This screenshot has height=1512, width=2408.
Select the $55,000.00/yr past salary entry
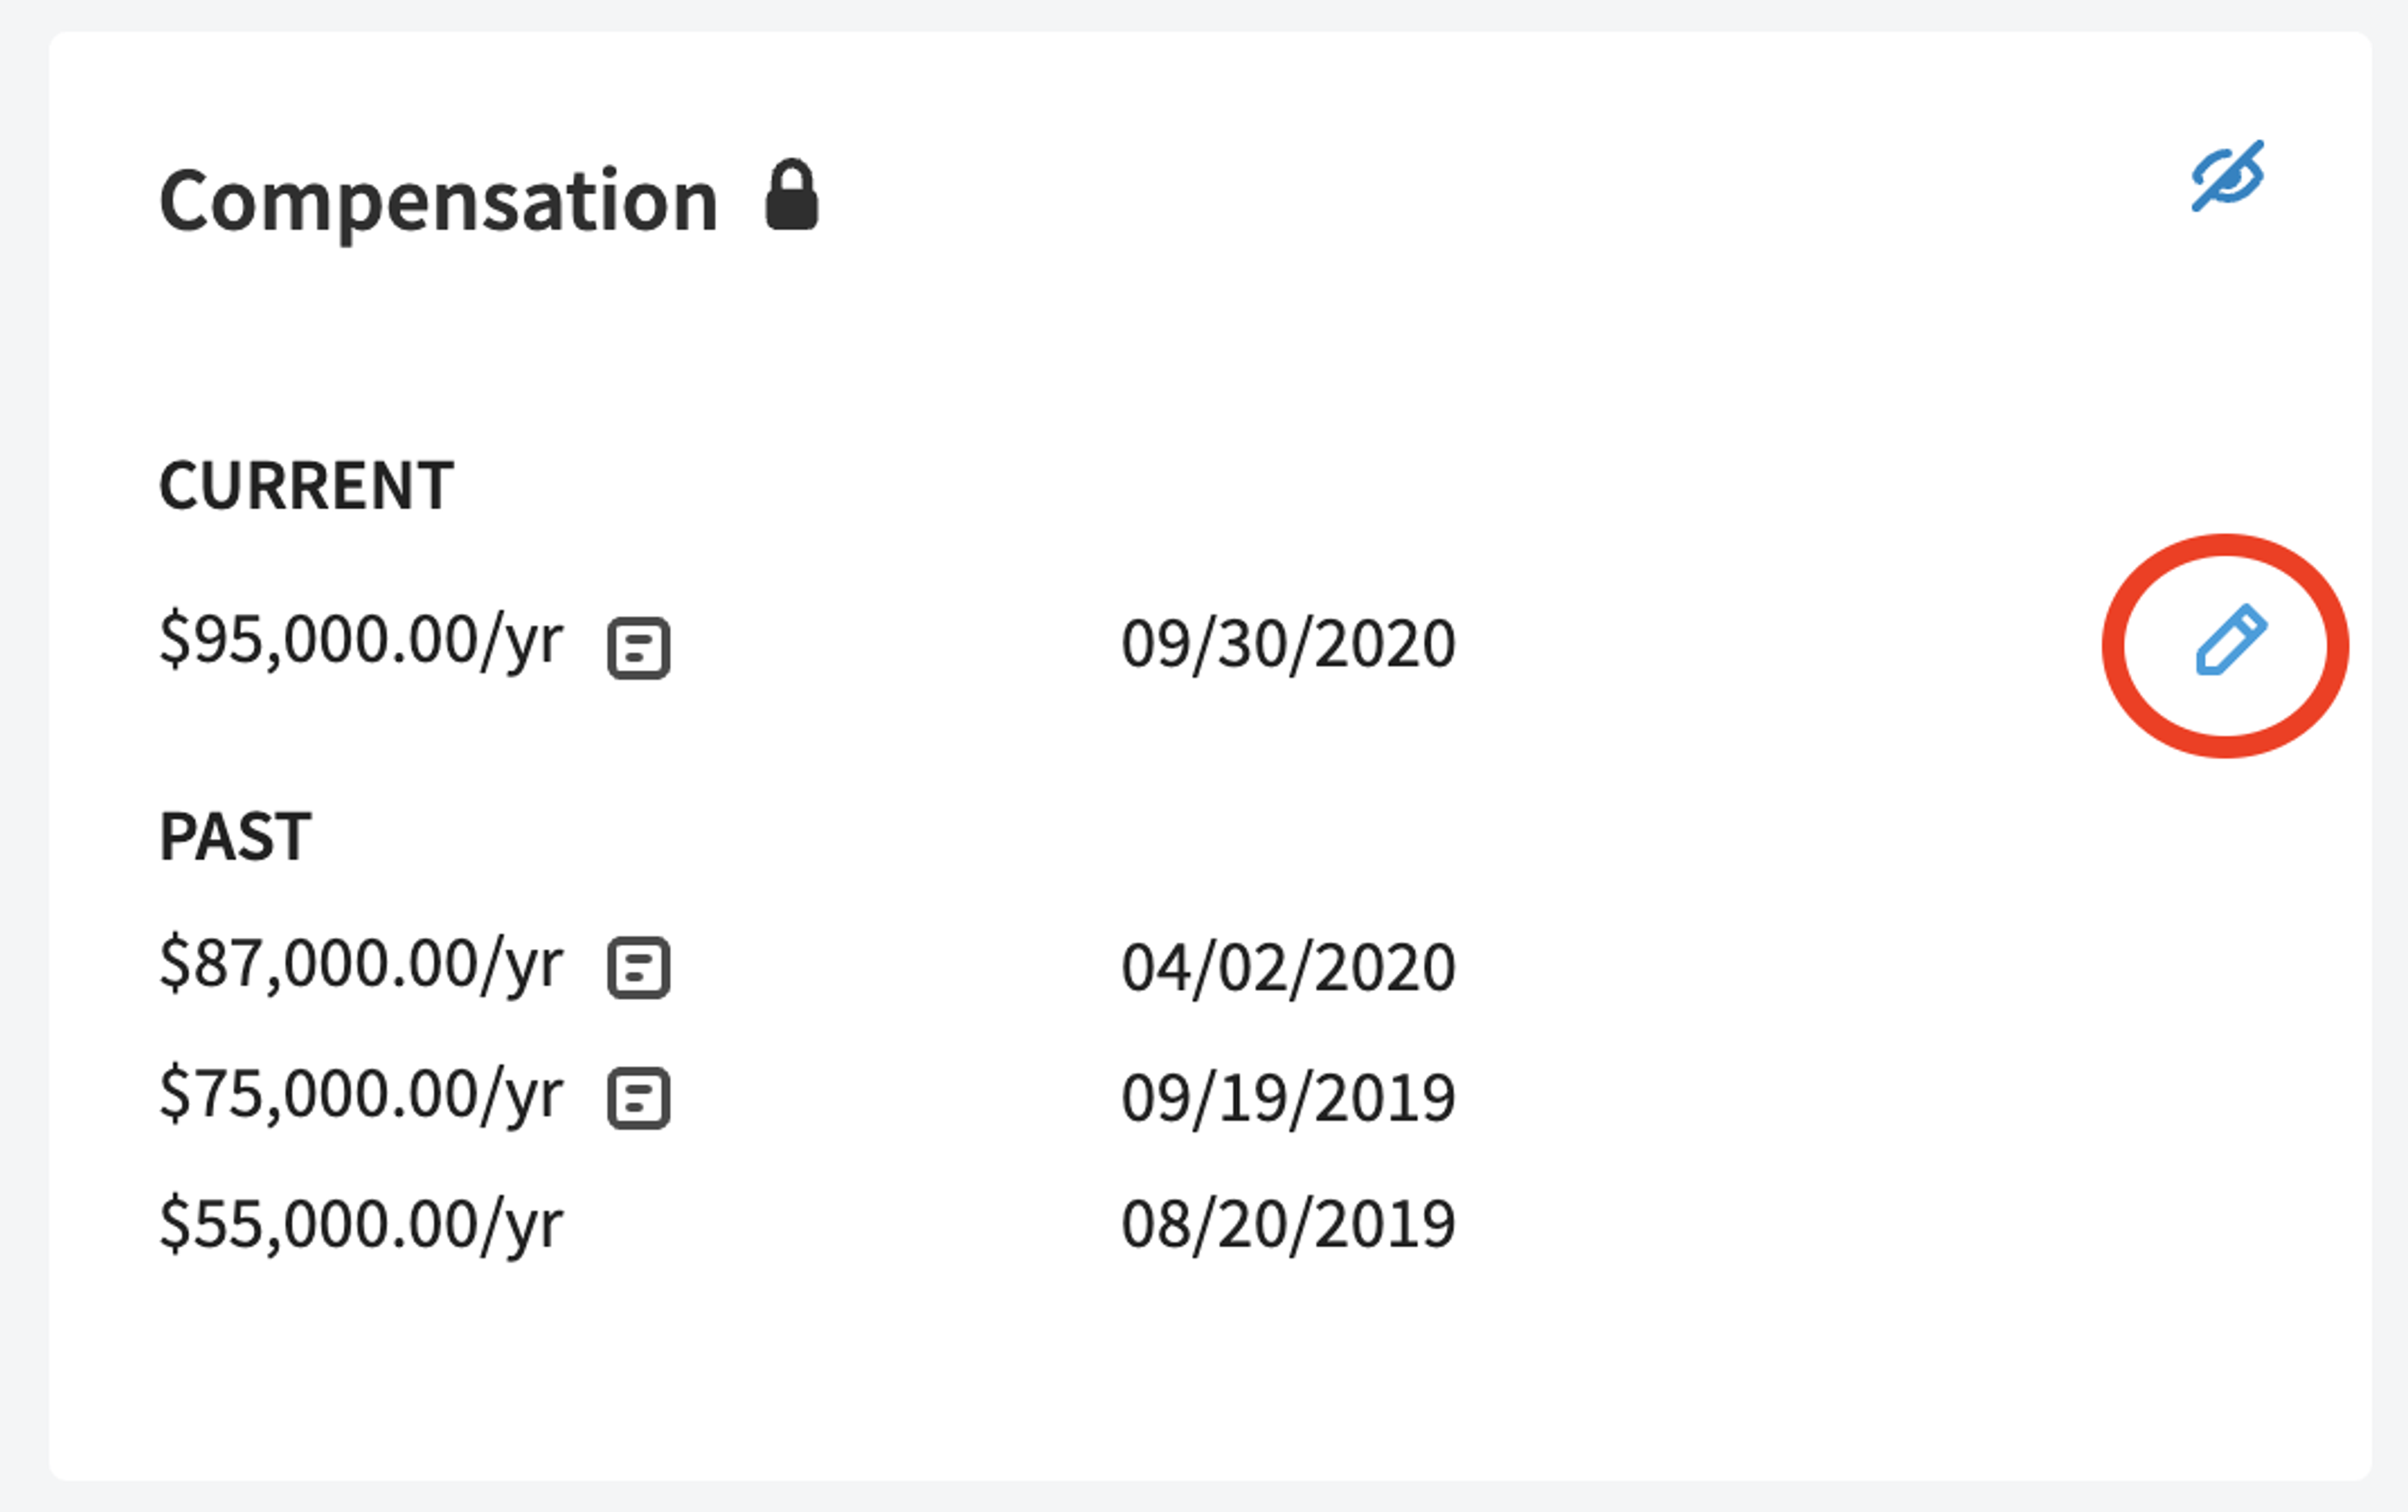click(361, 1225)
